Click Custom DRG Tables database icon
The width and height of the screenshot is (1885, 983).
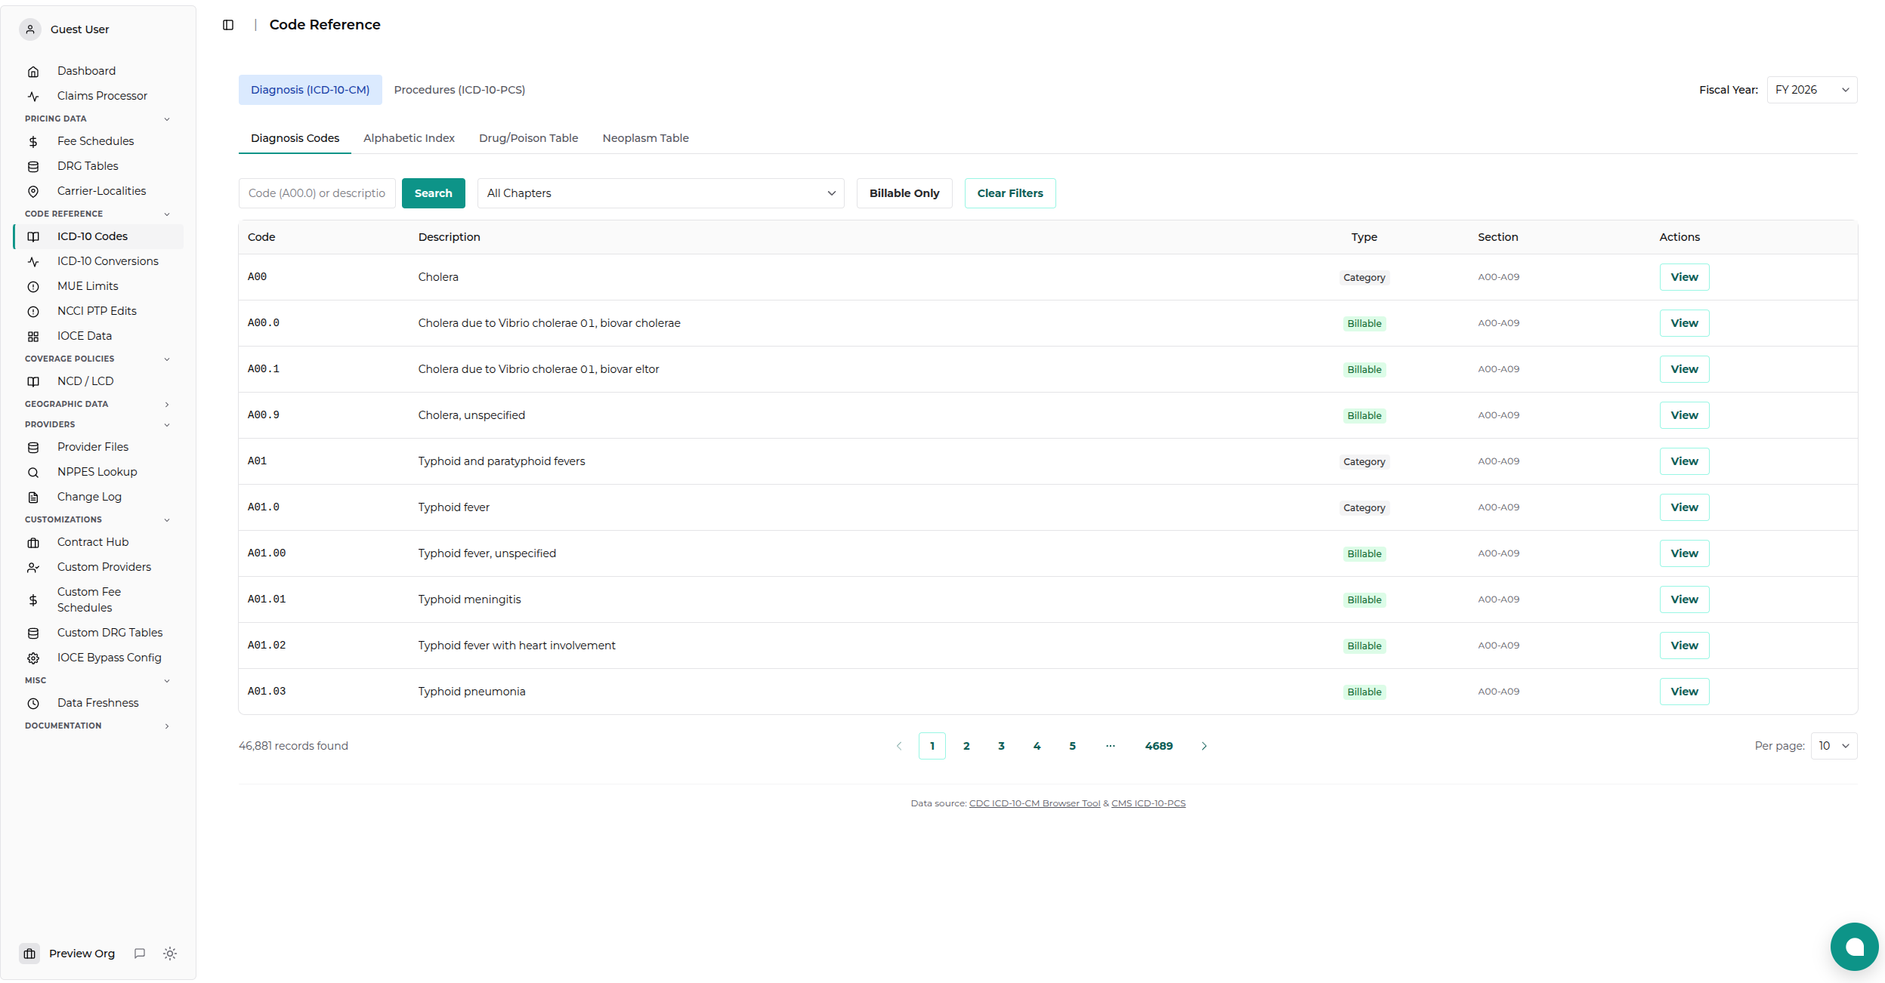point(33,633)
